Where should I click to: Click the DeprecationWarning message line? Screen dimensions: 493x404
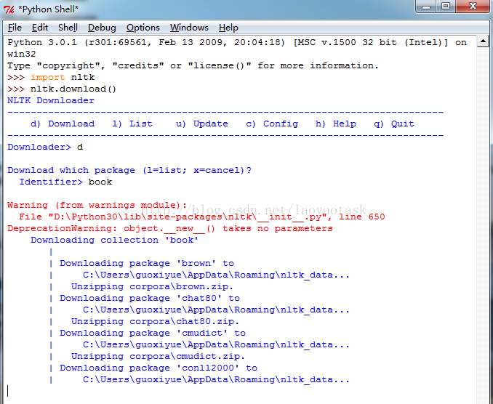pos(170,228)
